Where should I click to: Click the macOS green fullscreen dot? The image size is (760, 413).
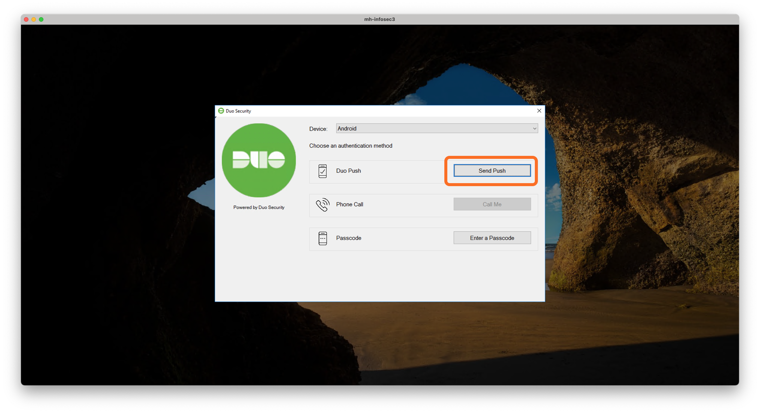pos(41,19)
